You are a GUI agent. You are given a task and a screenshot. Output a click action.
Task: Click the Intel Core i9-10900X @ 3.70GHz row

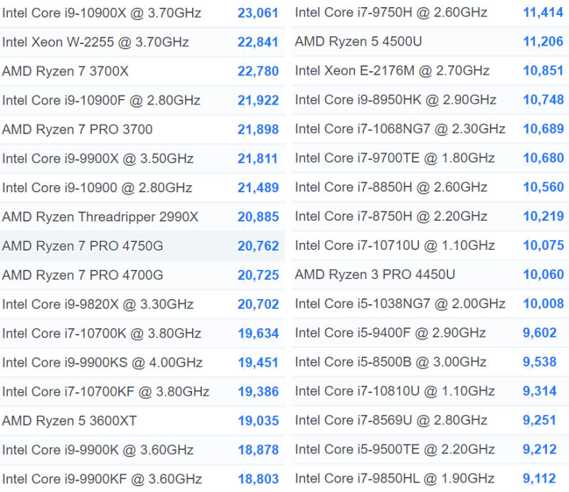142,13
